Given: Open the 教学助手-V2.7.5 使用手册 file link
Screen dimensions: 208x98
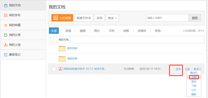Looking at the screenshot, I should click(x=85, y=69).
